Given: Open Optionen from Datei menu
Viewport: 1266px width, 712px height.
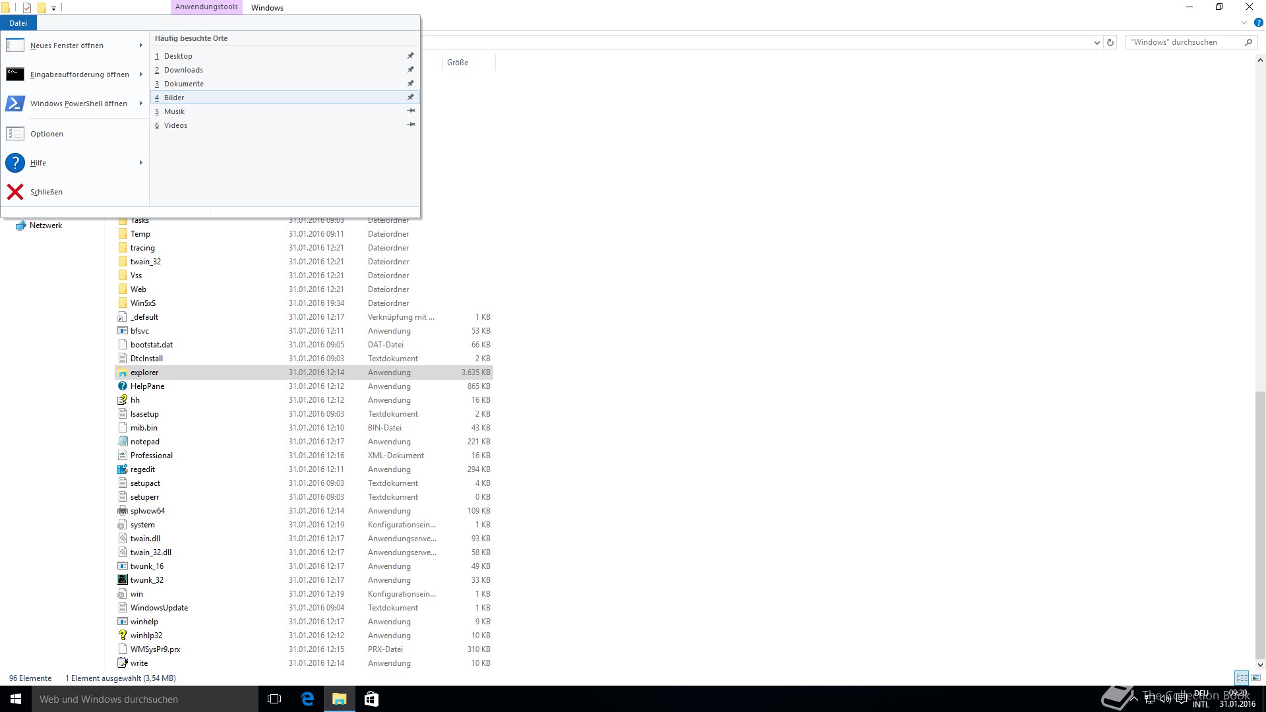Looking at the screenshot, I should [75, 134].
